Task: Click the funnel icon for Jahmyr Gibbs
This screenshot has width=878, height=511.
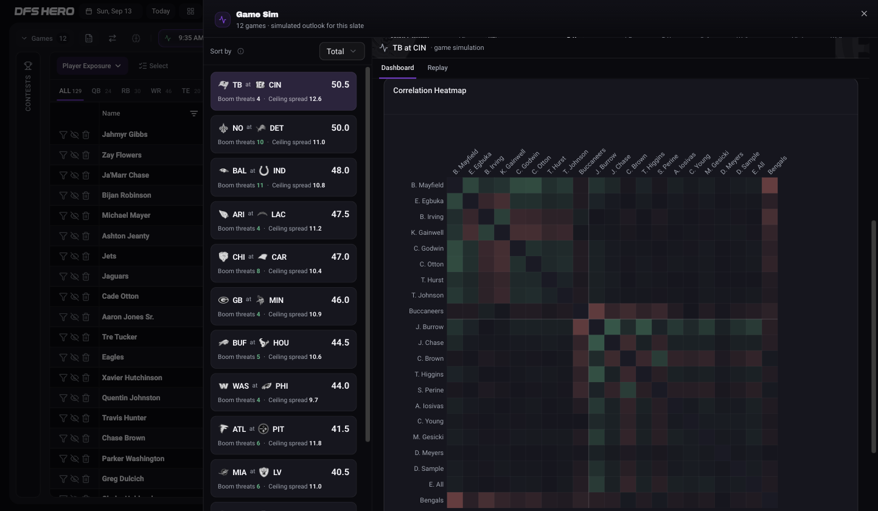Action: pyautogui.click(x=63, y=134)
